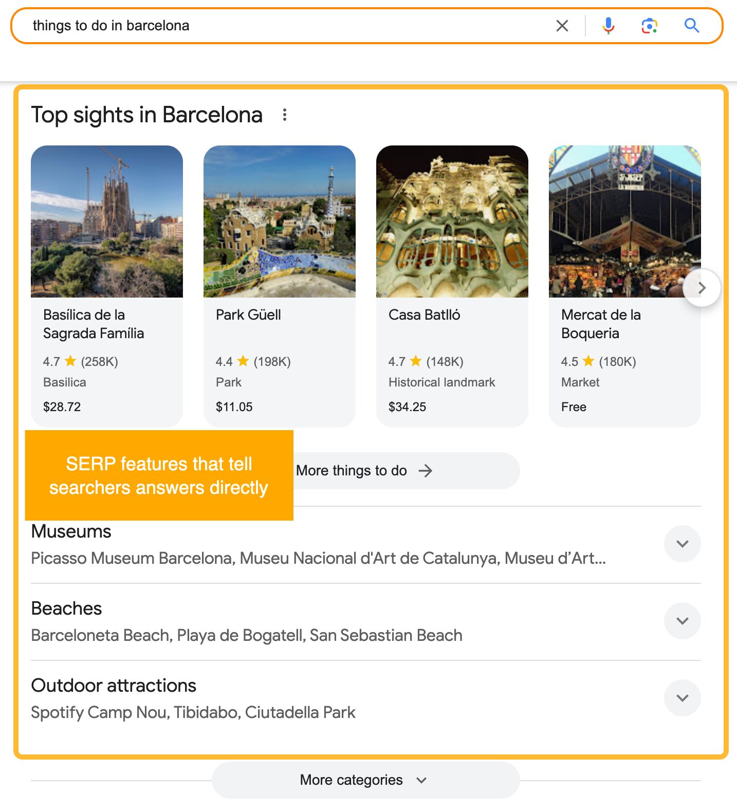
Task: Clear the search query with the X icon
Action: coord(562,25)
